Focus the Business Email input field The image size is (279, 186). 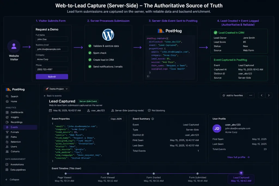pyautogui.click(x=52, y=49)
